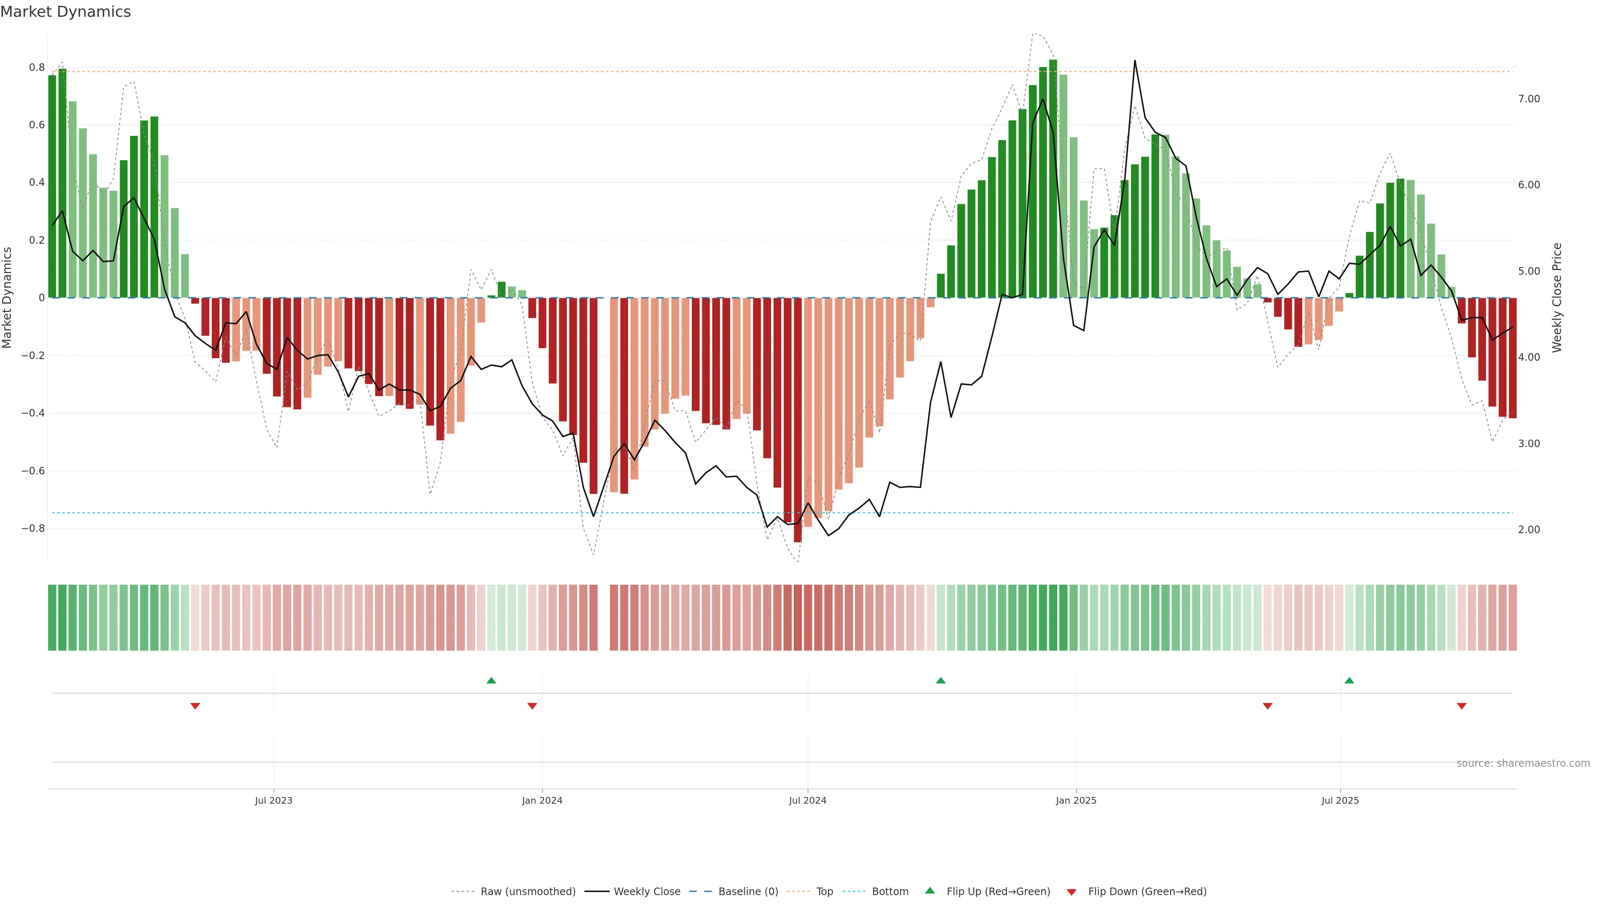Click the Flip Down red triangle legend icon

[1071, 892]
